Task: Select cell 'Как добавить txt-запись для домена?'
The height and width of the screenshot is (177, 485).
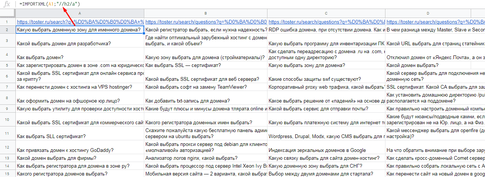Action: pyautogui.click(x=206, y=98)
